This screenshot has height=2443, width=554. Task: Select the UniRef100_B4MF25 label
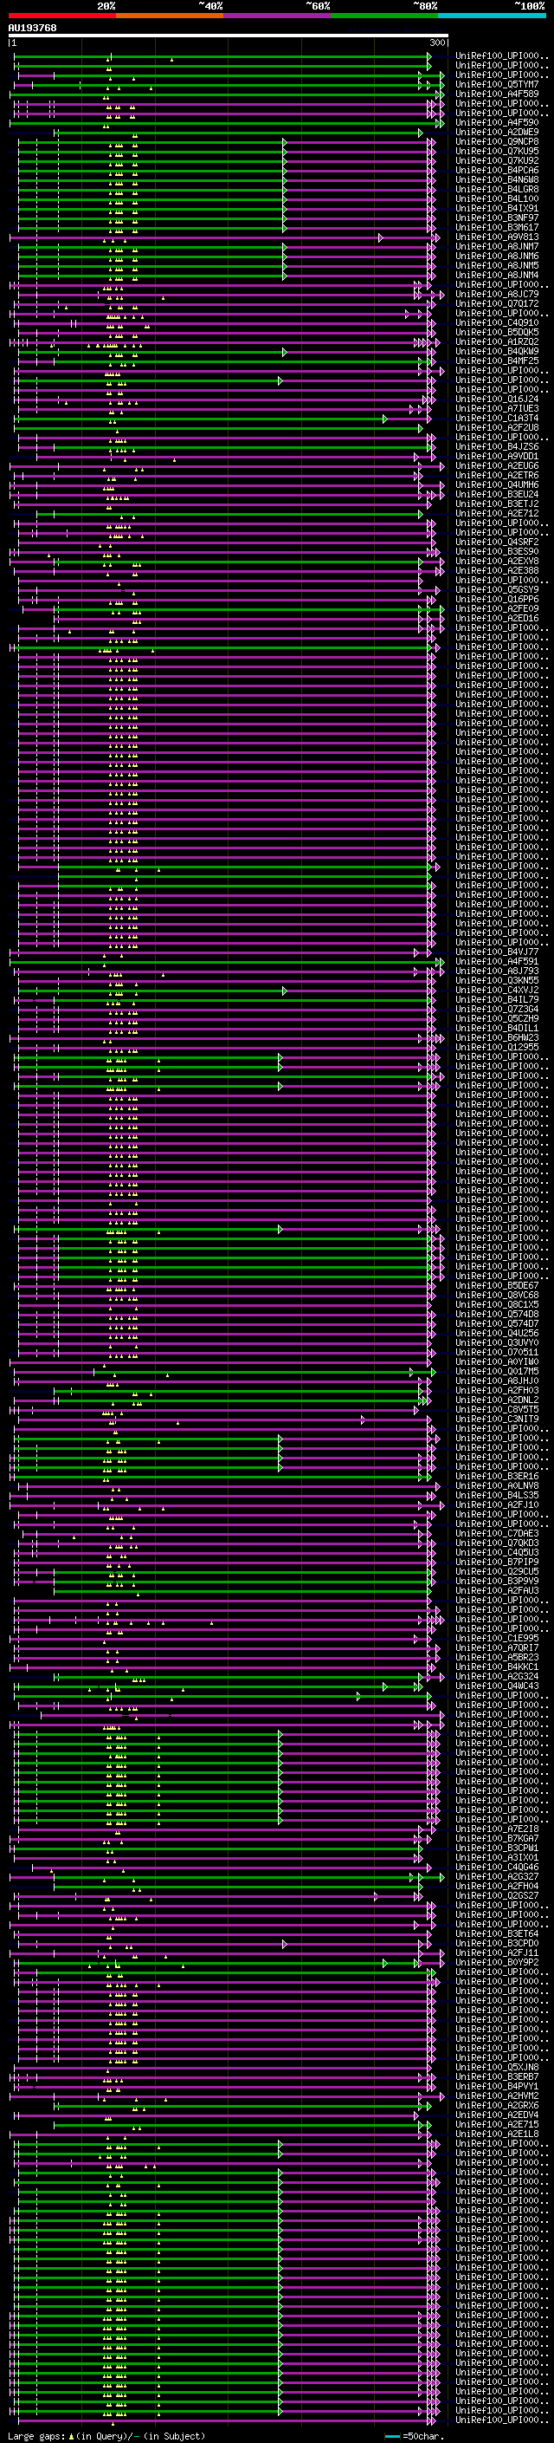[x=497, y=361]
